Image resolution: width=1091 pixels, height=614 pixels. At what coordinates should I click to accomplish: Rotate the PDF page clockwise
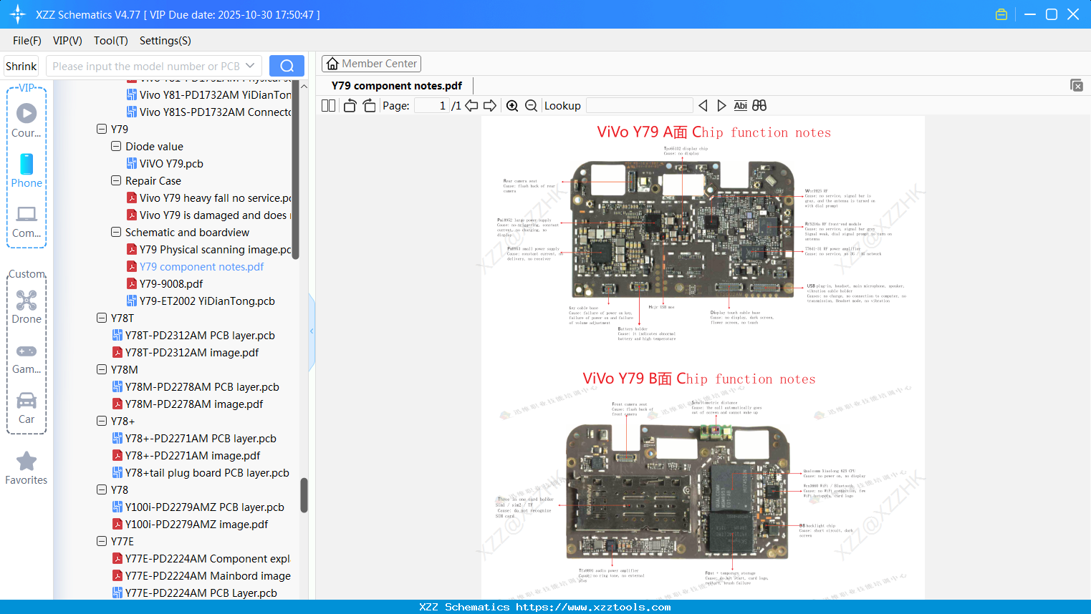[369, 105]
